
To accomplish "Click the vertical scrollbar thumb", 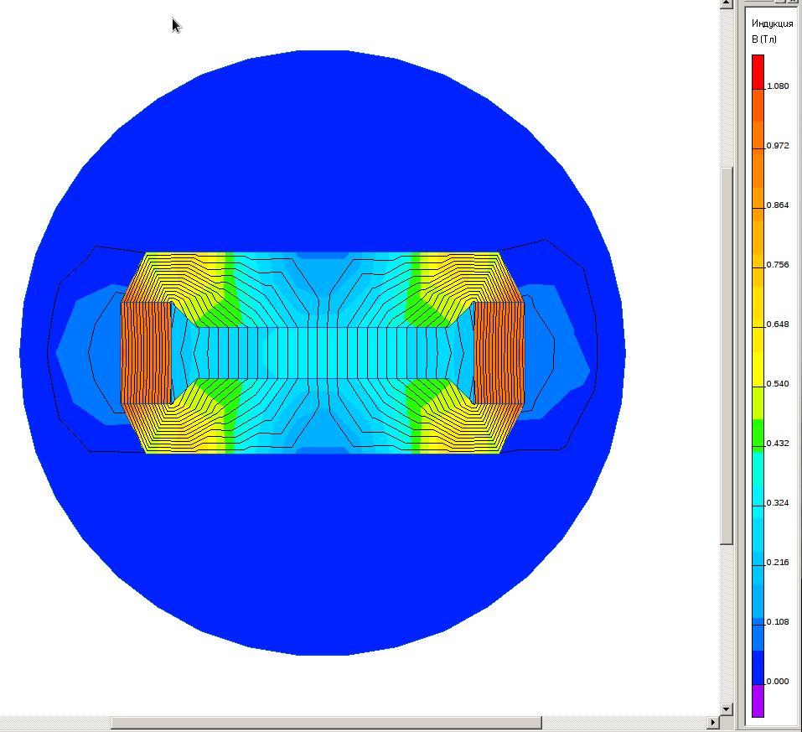I will (x=727, y=356).
